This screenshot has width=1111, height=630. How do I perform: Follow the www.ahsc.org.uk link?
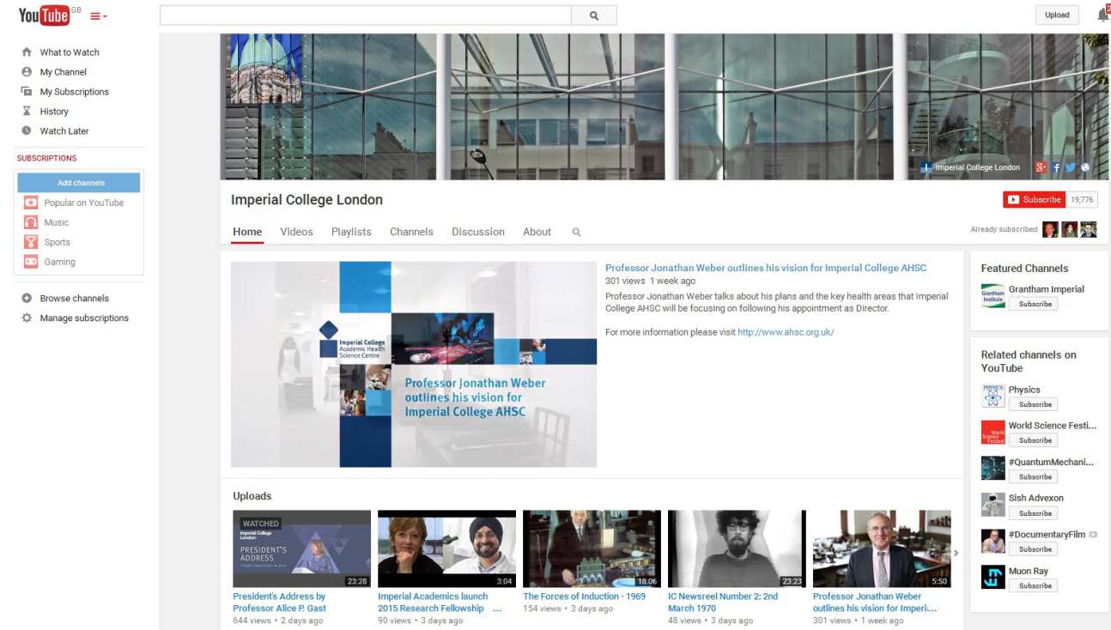coord(786,332)
